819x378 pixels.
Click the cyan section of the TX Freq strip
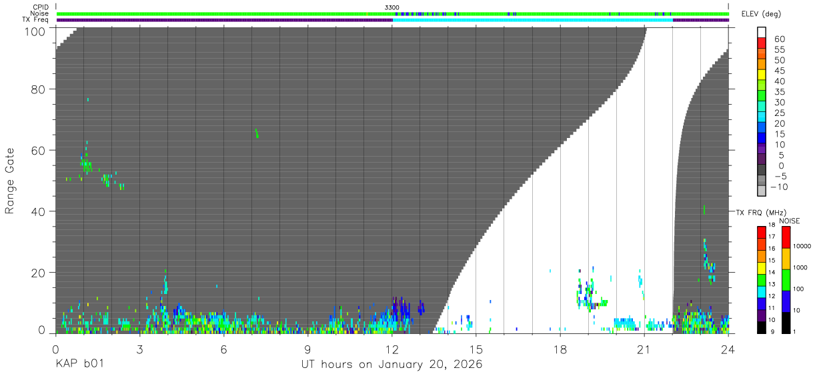532,20
